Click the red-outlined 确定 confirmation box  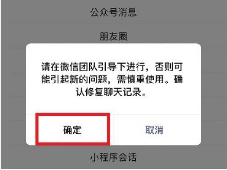(x=73, y=129)
